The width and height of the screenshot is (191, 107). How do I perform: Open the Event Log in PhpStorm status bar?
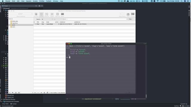(184, 104)
